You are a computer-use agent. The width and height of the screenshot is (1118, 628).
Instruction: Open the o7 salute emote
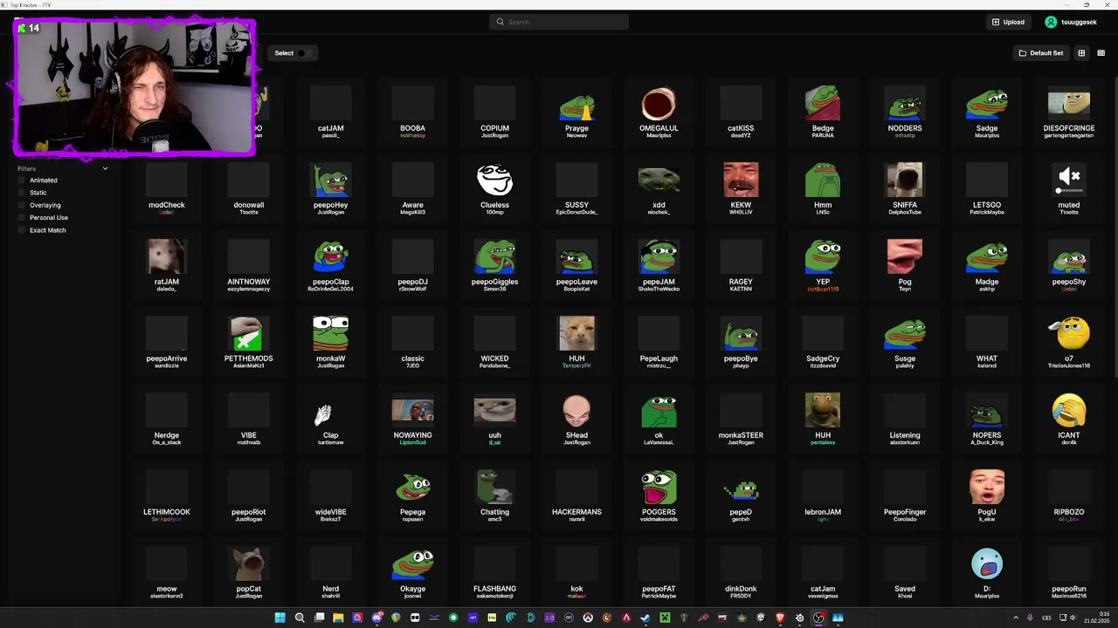(x=1069, y=341)
